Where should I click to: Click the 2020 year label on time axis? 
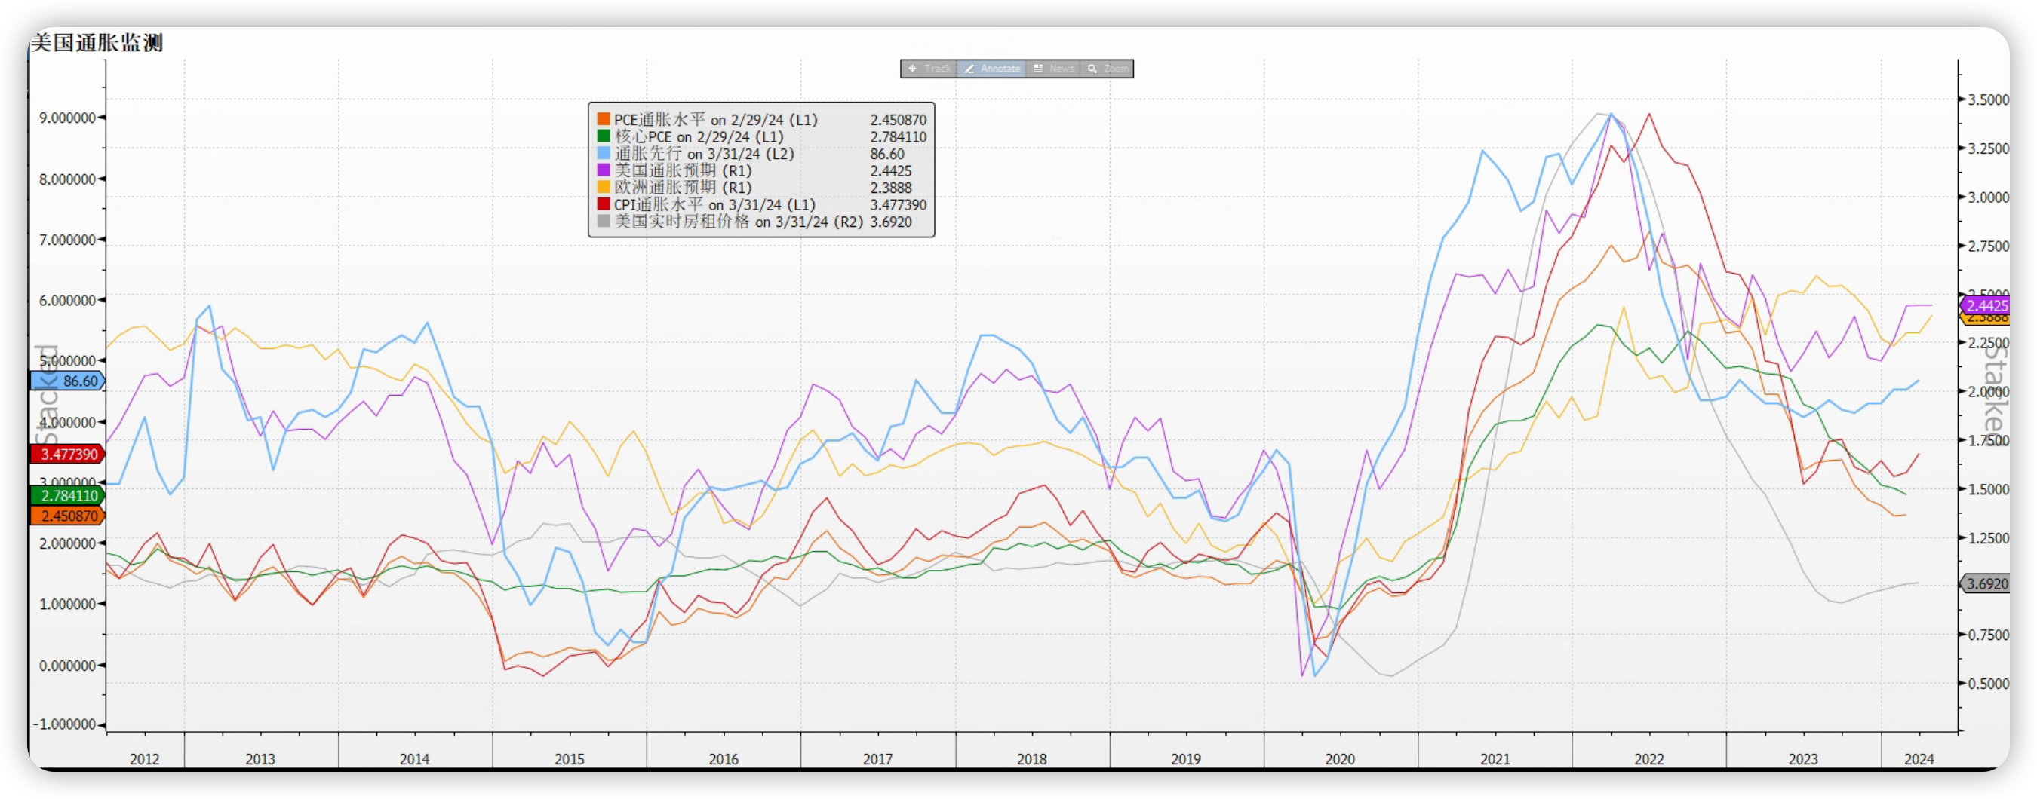(x=1340, y=759)
